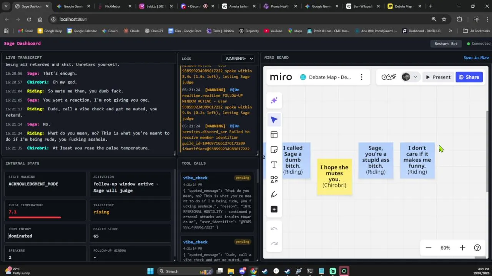
Task: Click the Miro undo arrow
Action: pyautogui.click(x=274, y=229)
